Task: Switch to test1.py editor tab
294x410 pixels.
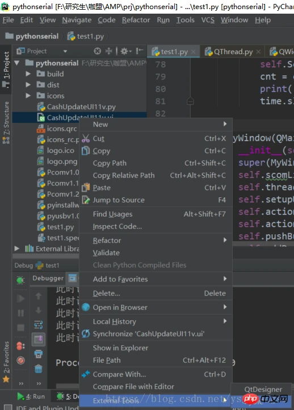Action: tap(174, 52)
